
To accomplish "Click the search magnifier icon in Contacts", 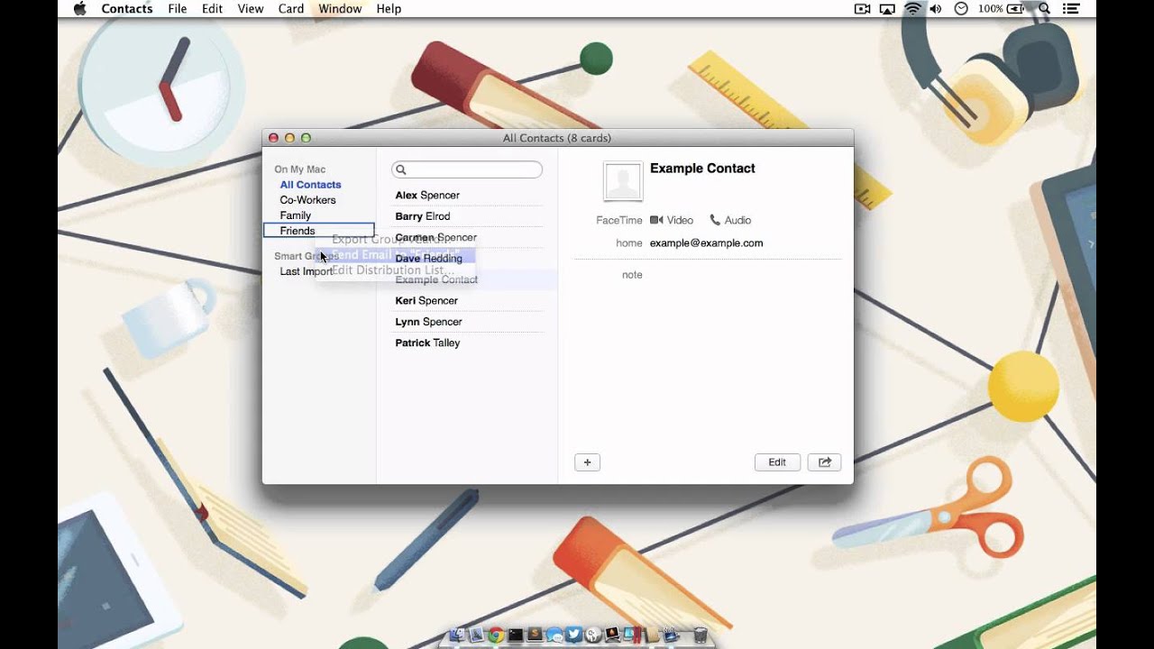I will [x=401, y=169].
